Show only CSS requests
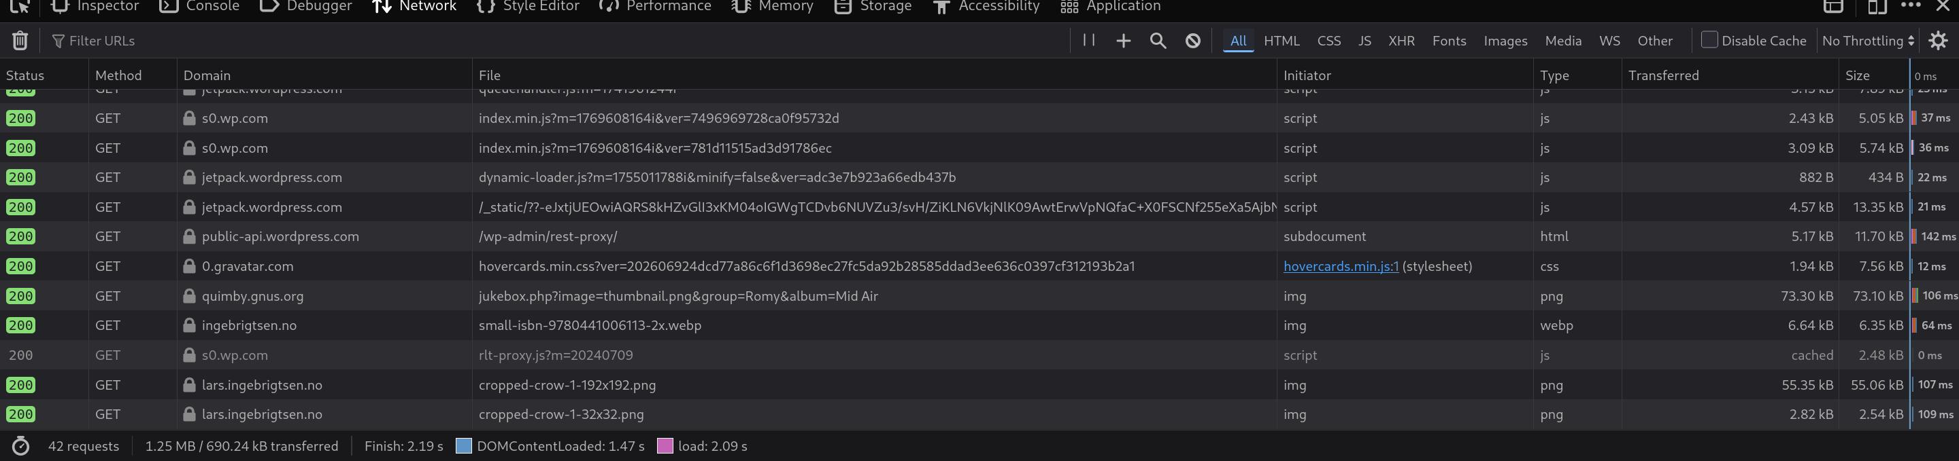This screenshot has height=461, width=1959. click(x=1328, y=41)
